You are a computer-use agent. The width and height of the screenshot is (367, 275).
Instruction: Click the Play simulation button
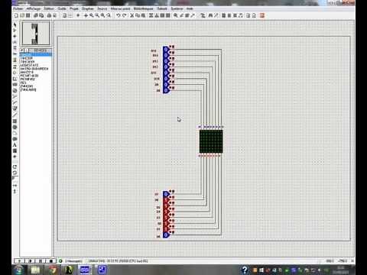(19, 260)
